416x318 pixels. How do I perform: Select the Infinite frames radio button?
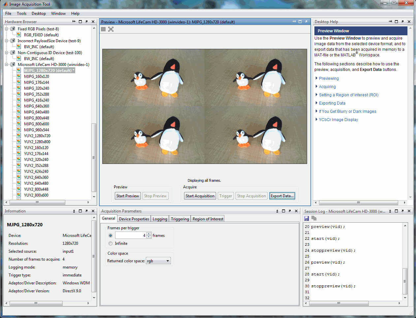click(x=111, y=243)
